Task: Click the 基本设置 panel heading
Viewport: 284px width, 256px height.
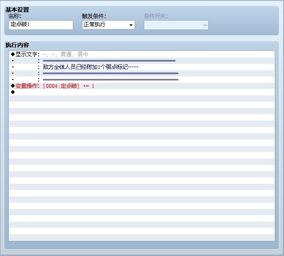Action: [17, 10]
